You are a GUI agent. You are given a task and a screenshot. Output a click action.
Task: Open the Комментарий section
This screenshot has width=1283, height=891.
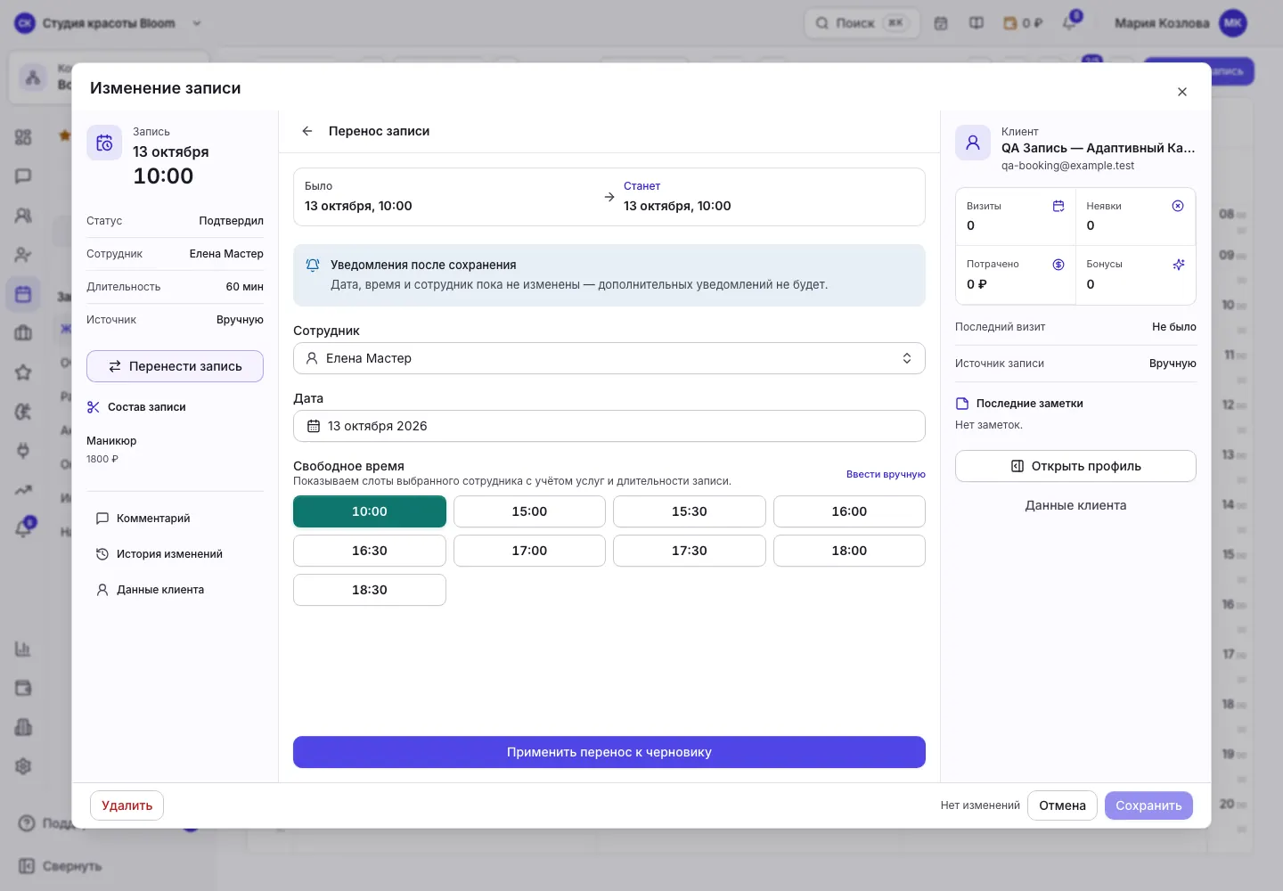[143, 519]
